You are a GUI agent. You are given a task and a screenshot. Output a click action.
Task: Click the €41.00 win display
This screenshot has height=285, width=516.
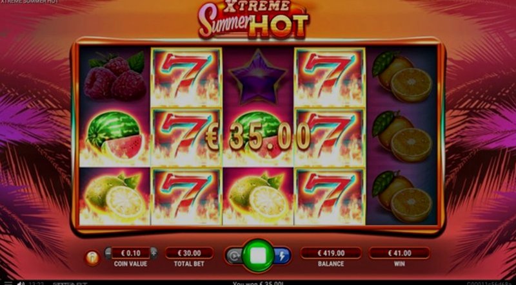[400, 253]
